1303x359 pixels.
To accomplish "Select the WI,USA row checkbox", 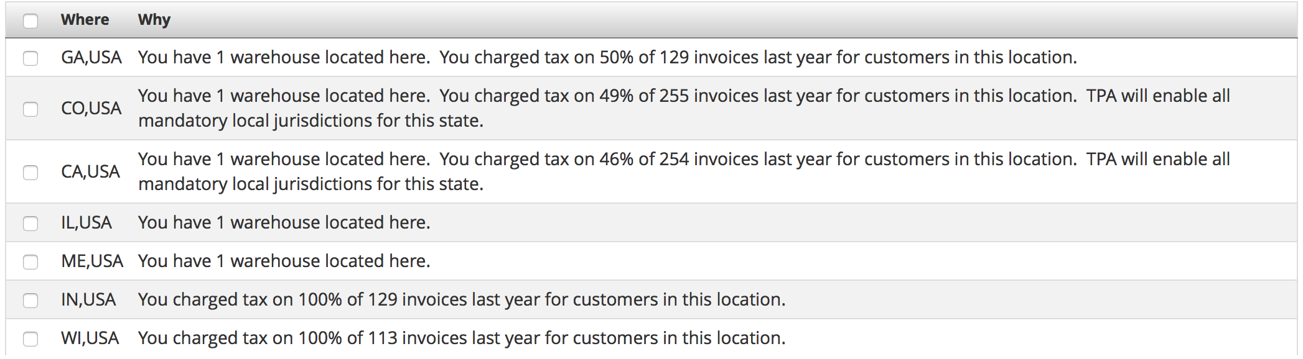I will pos(30,339).
